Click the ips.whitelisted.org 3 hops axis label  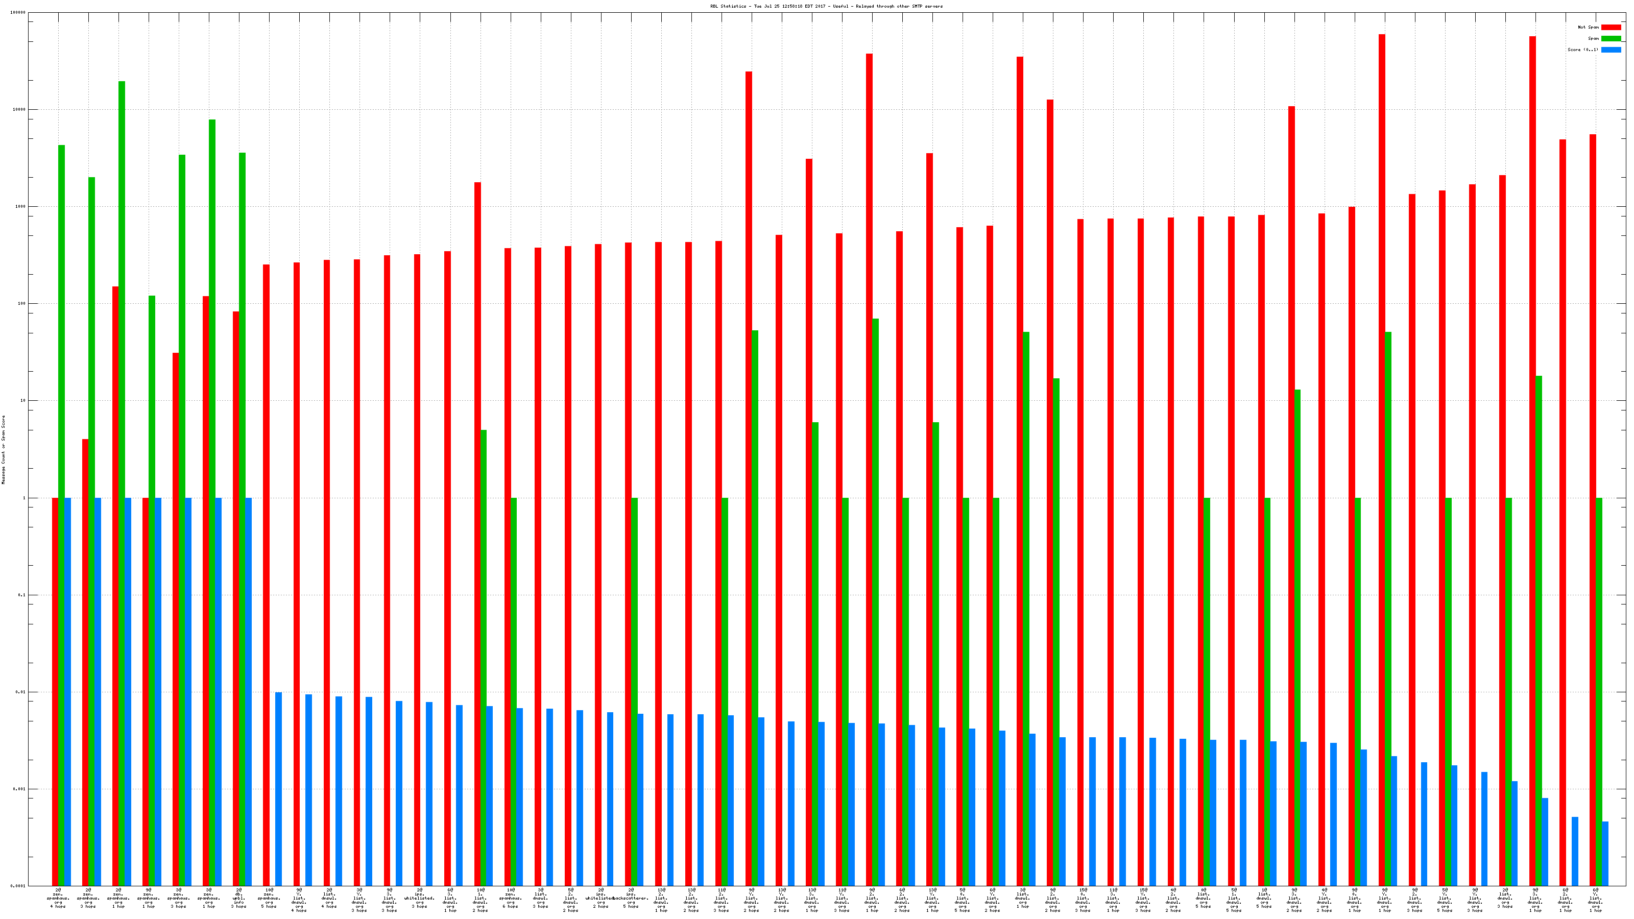(x=419, y=898)
